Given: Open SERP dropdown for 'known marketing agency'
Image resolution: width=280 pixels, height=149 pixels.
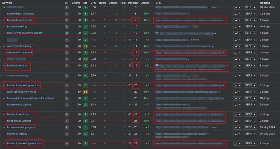Looking at the screenshot, I should click(250, 127).
